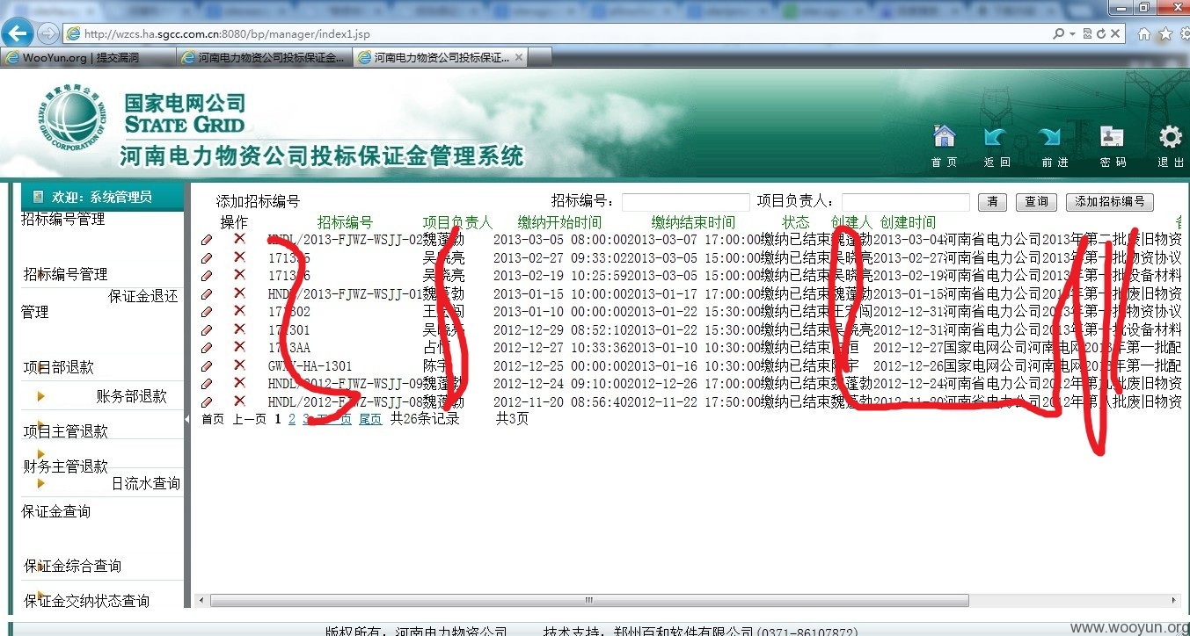Edit the HNDL/2012-FJWZ-WSJJ-09 row

click(207, 384)
